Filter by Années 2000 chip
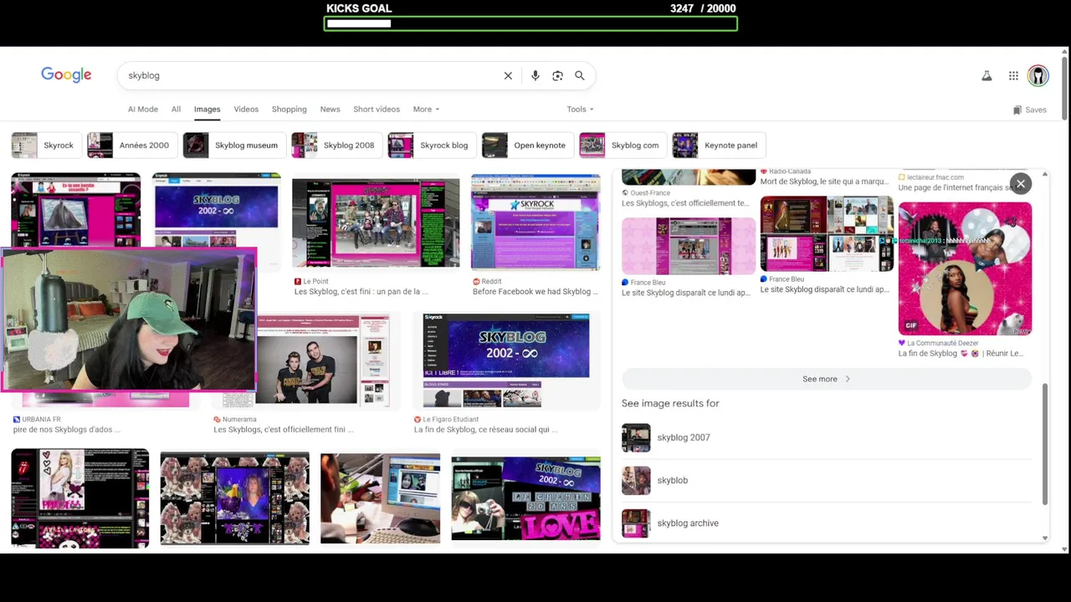 [132, 145]
